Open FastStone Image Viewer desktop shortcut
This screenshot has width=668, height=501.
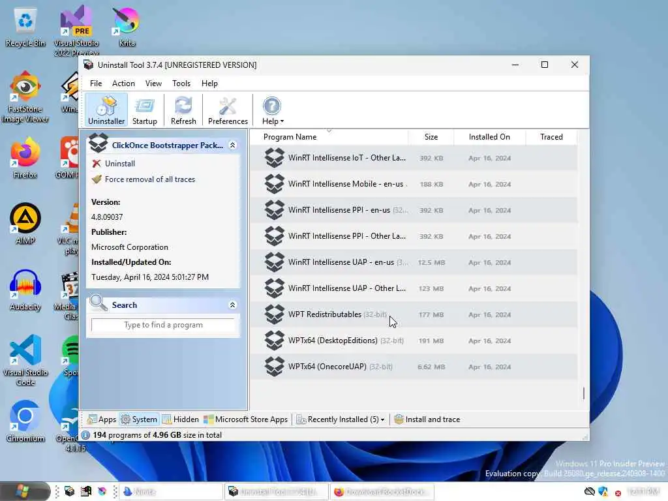(x=25, y=98)
